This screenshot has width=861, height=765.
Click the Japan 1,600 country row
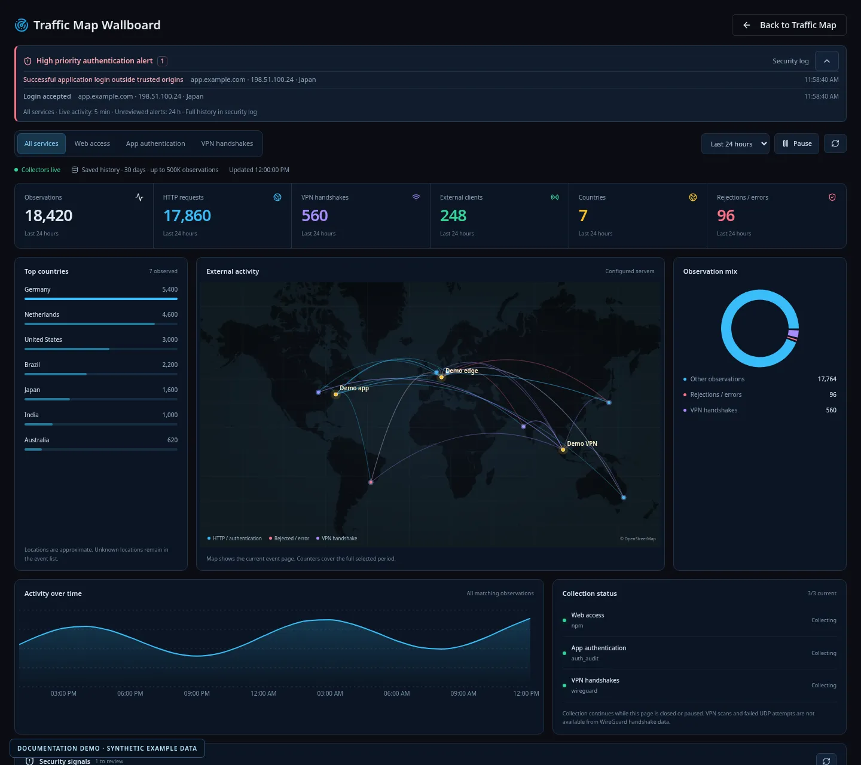coord(101,393)
